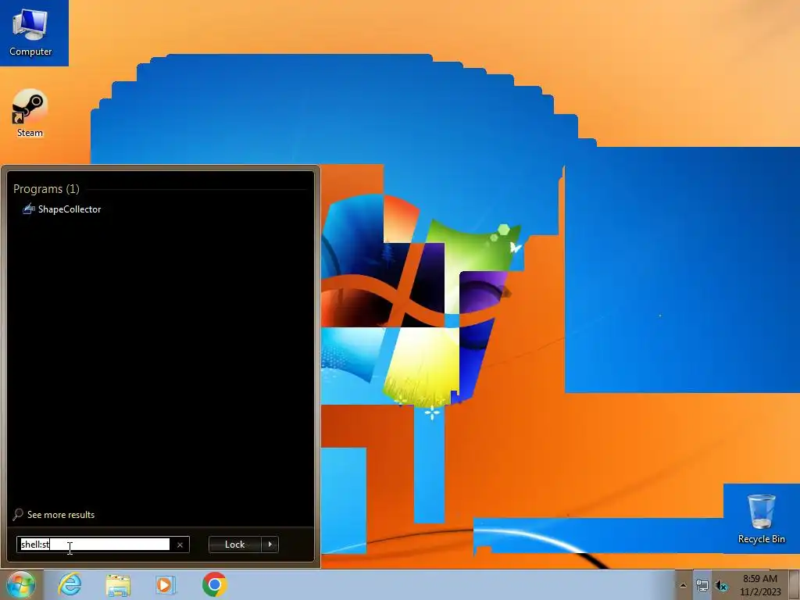Open Google Chrome from the taskbar

pos(214,584)
